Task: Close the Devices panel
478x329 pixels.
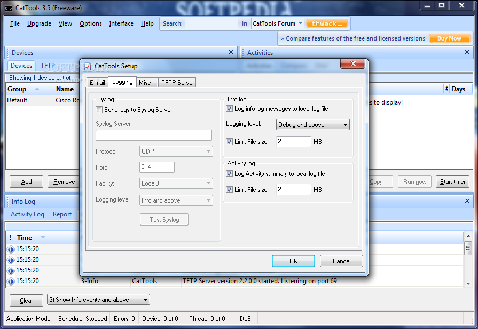Action: [231, 52]
